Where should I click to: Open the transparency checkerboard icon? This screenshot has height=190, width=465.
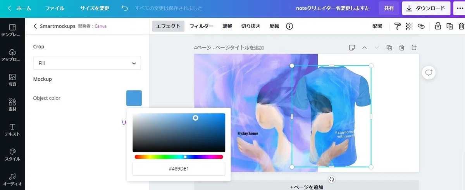click(409, 26)
